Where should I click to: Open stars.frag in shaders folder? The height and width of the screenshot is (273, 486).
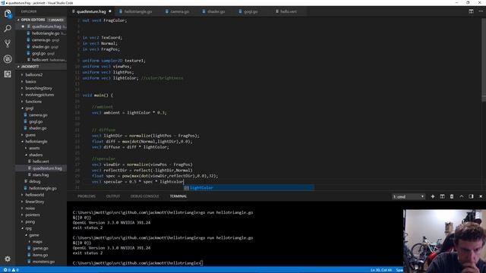pyautogui.click(x=40, y=175)
